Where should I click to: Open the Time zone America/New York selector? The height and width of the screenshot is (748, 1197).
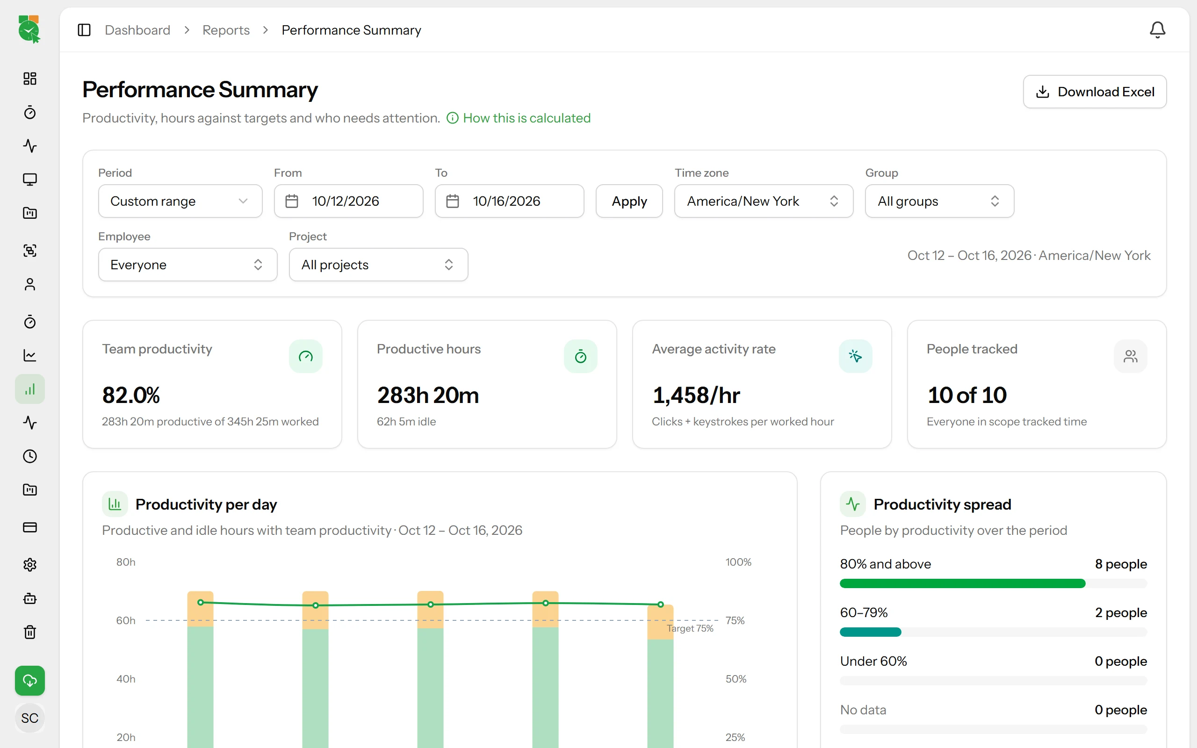(763, 201)
